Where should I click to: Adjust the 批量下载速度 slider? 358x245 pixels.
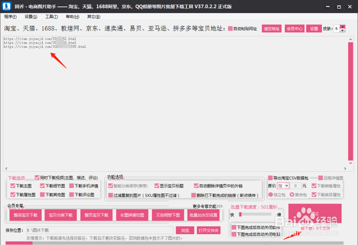pos(240,214)
